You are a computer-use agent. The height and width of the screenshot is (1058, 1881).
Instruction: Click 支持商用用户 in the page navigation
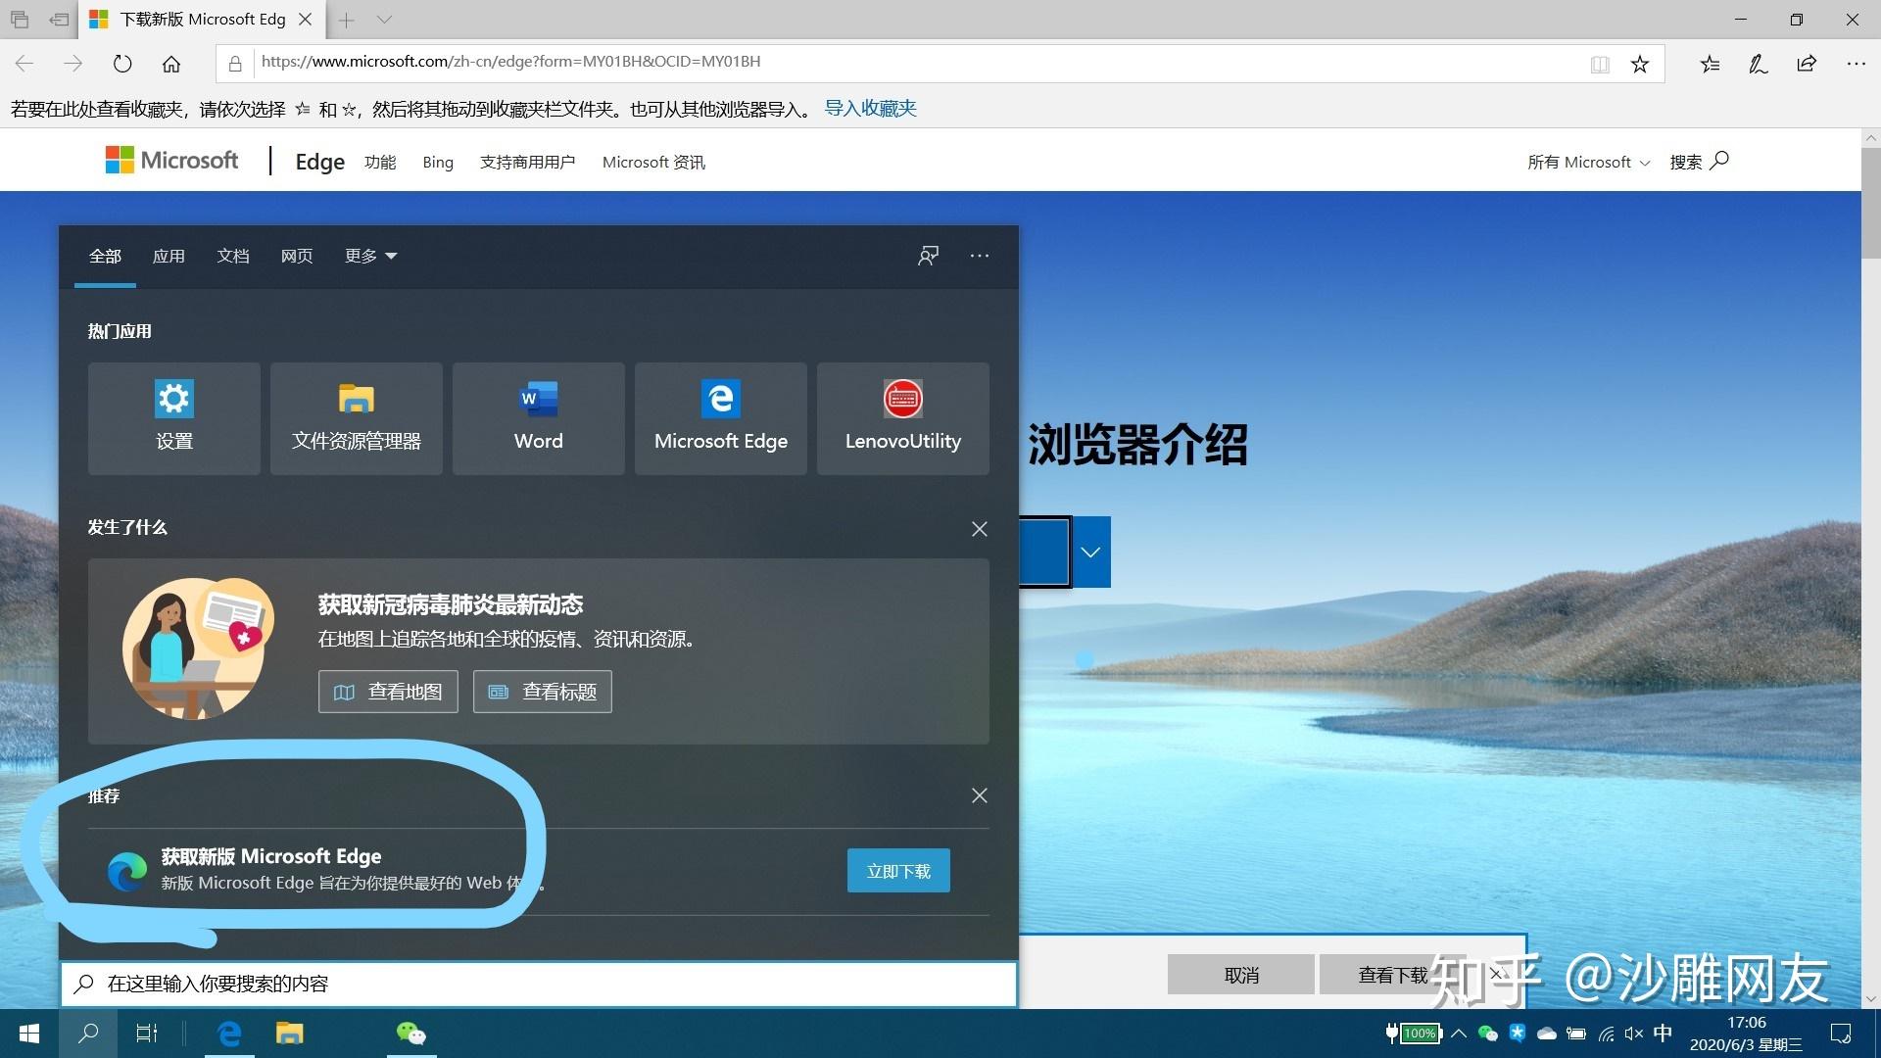point(527,163)
